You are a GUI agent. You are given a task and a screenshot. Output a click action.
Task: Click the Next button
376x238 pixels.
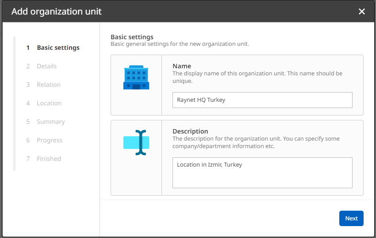(351, 219)
